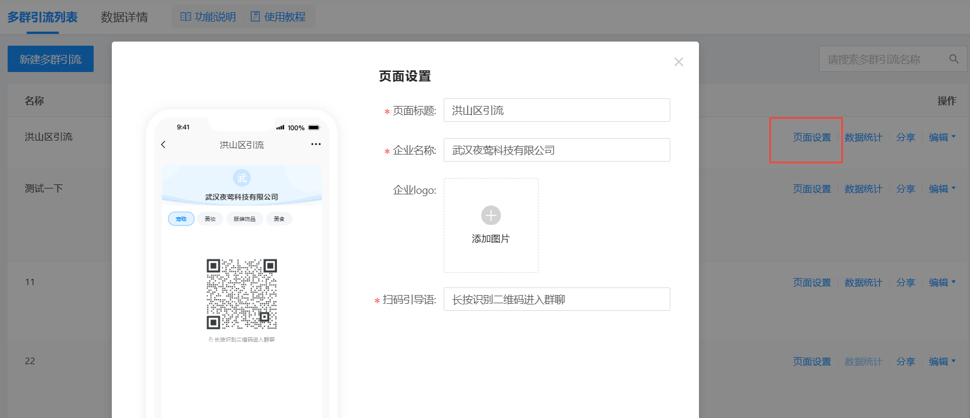Image resolution: width=970 pixels, height=418 pixels.
Task: Expand 编辑 dropdown for 洪山区引流 row
Action: 942,138
